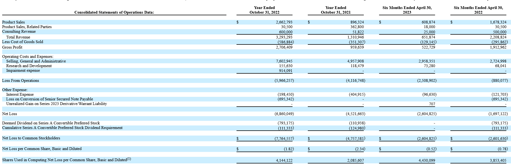Click the operating loss value (4,116,748)
This screenshot has width=511, height=168.
click(x=356, y=80)
